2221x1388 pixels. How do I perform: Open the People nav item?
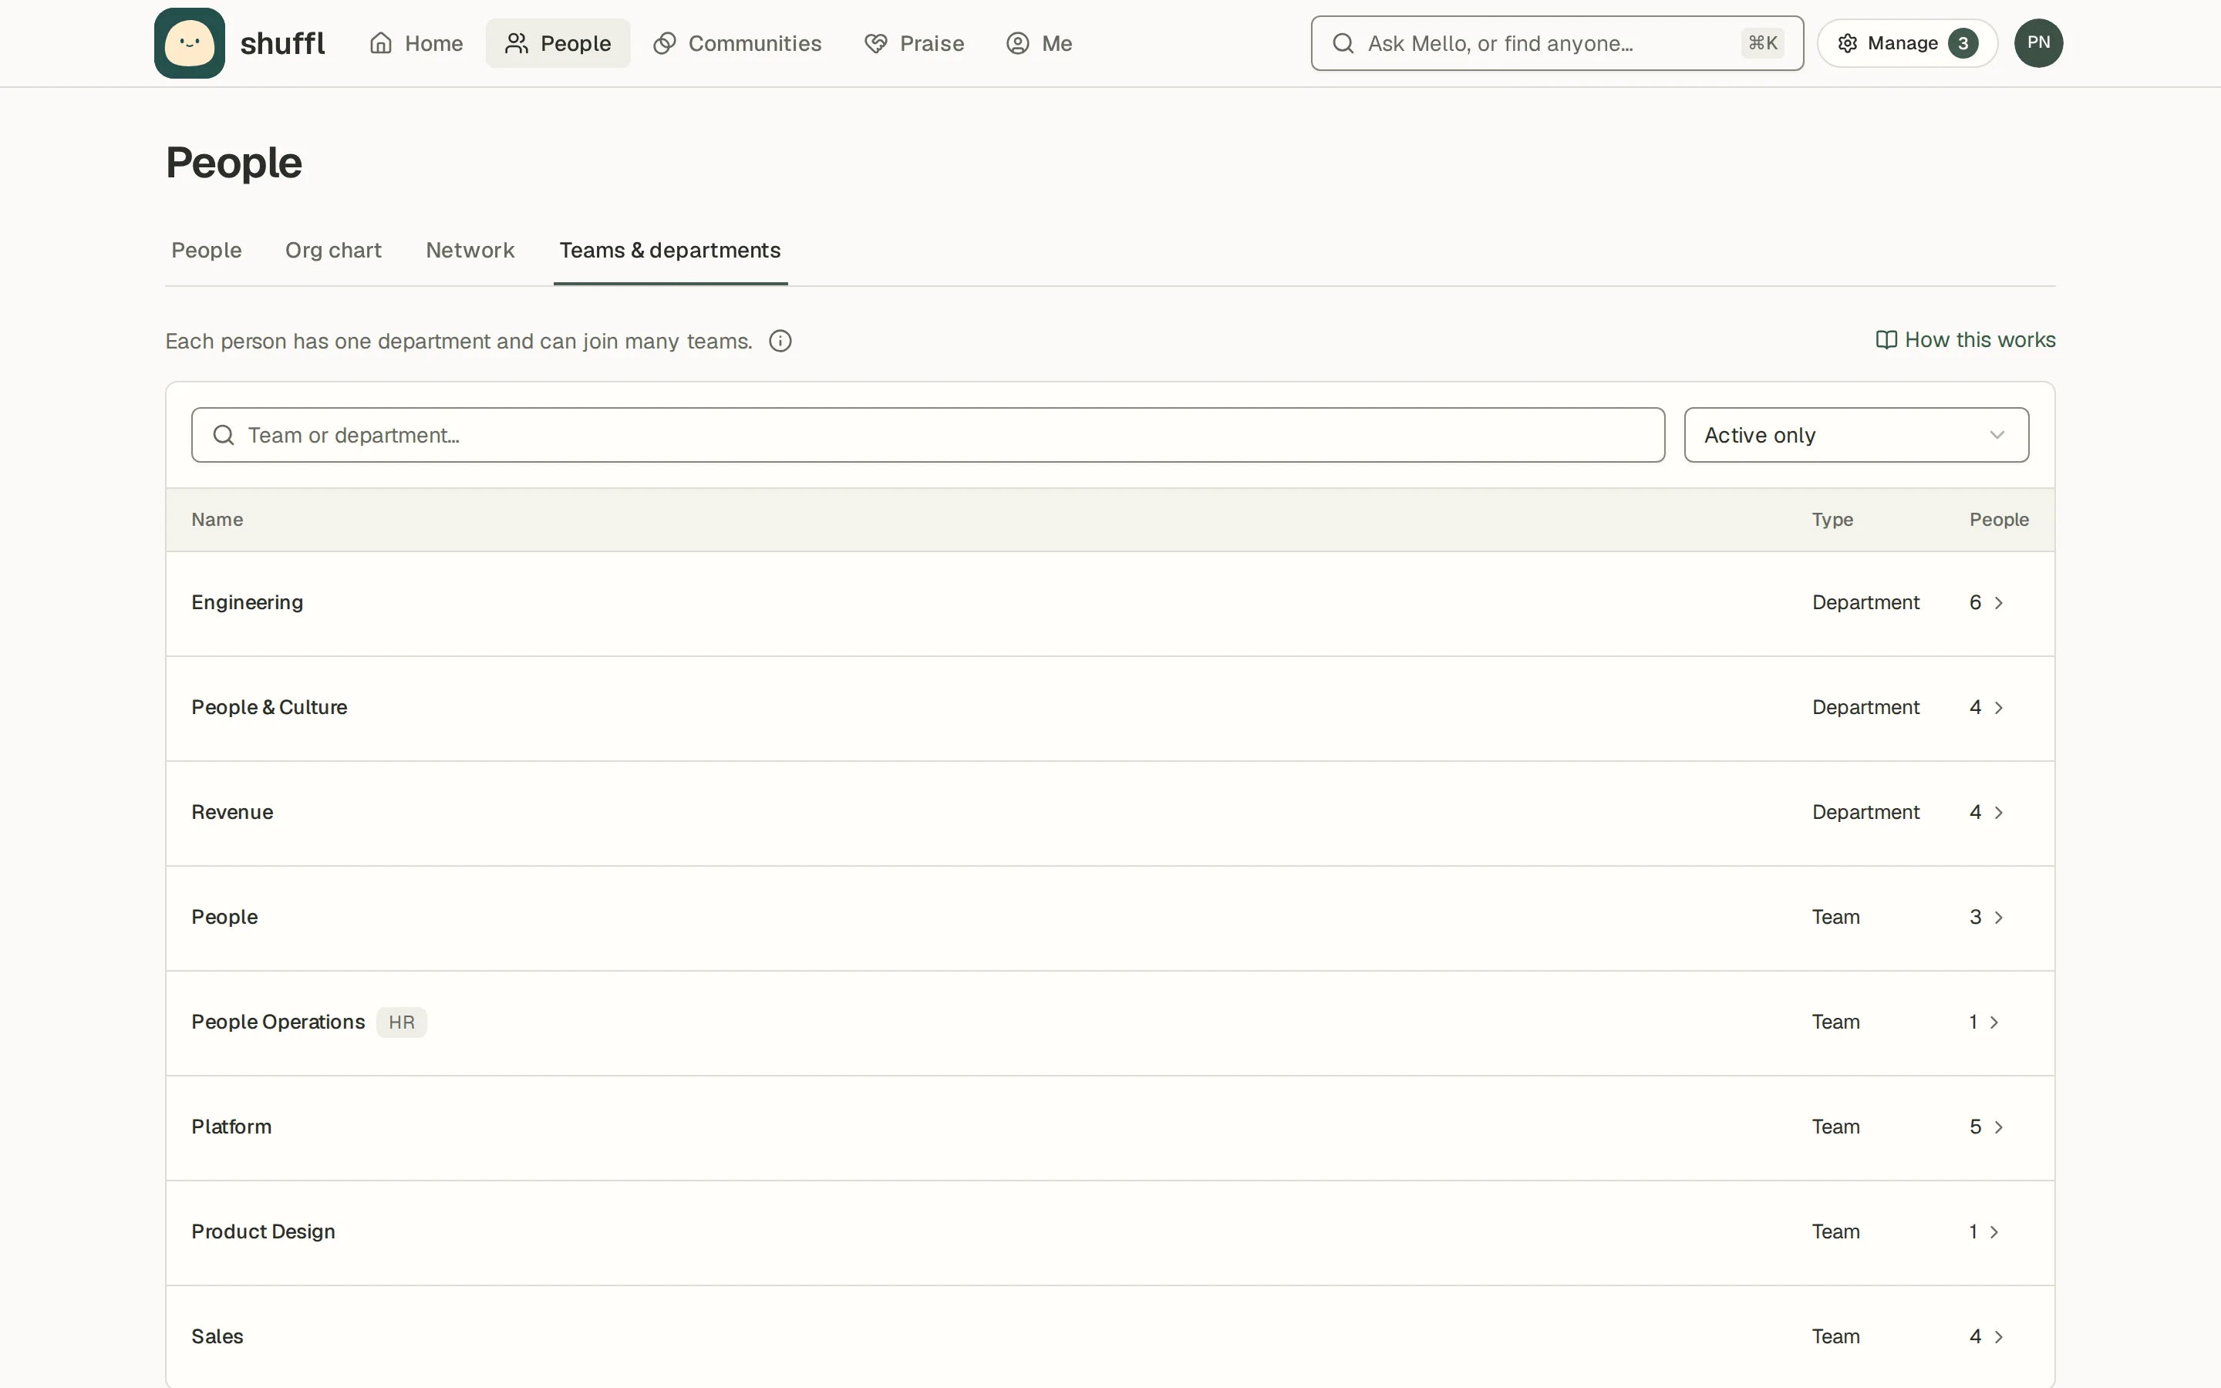pos(558,43)
